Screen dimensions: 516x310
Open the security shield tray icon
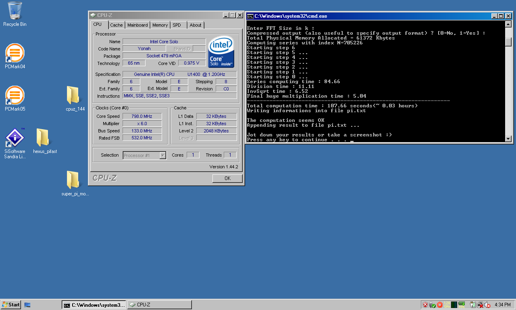coord(425,305)
